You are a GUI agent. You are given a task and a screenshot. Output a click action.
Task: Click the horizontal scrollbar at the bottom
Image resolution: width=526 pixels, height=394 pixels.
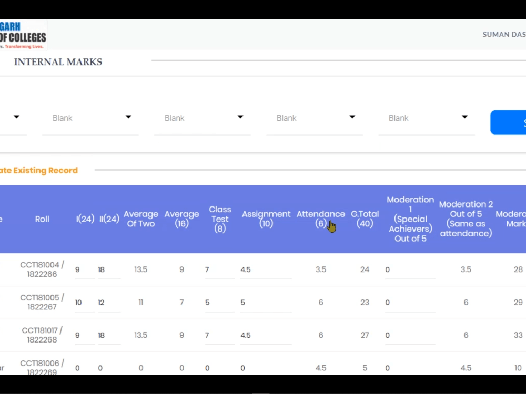261,391
